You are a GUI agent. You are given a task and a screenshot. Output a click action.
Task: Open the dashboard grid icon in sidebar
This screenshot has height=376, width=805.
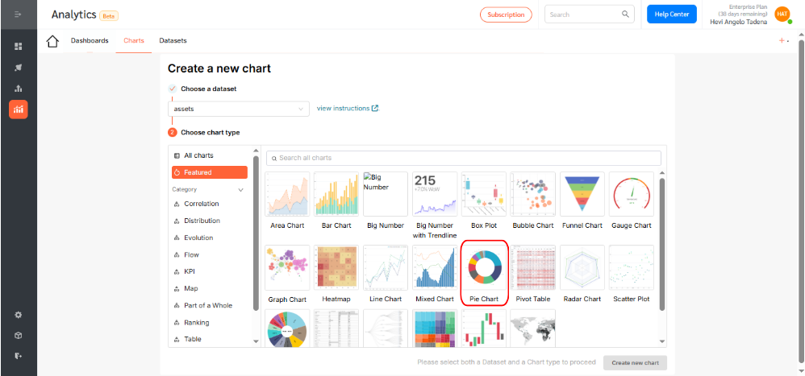(x=19, y=47)
